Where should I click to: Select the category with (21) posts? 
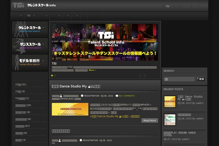[21, 84]
